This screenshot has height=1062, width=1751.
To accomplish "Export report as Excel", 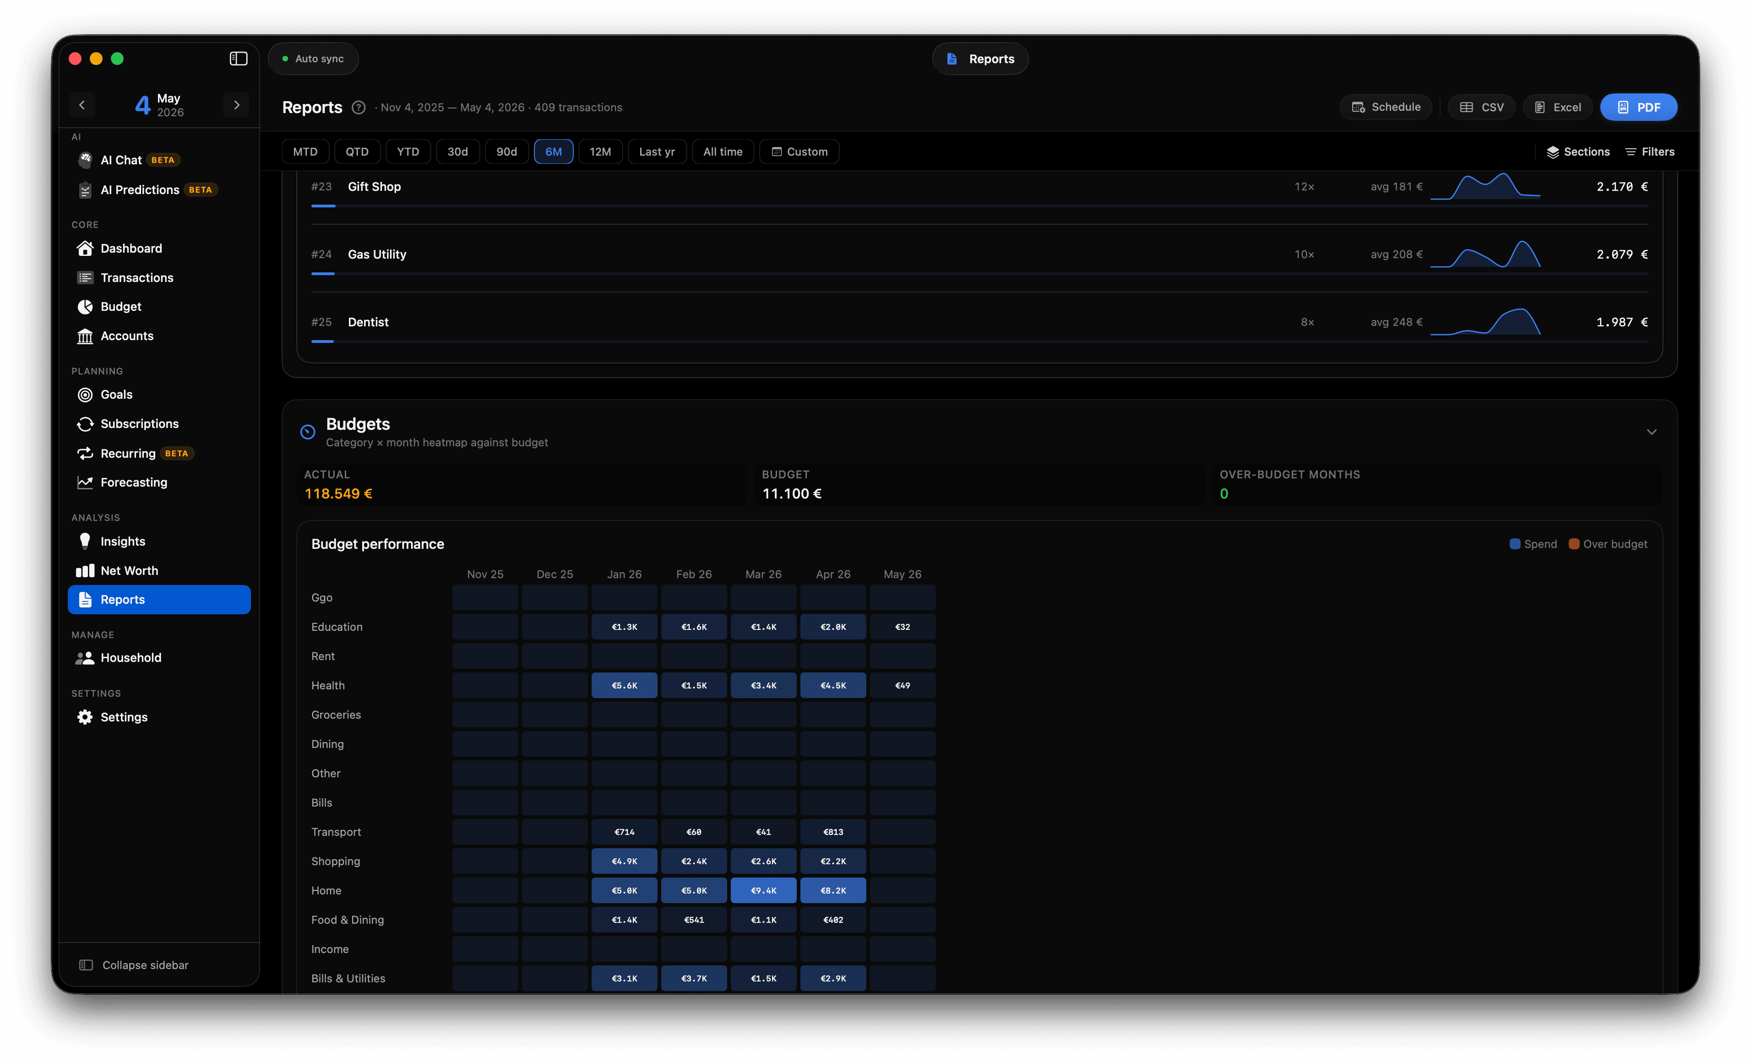I will click(x=1558, y=107).
